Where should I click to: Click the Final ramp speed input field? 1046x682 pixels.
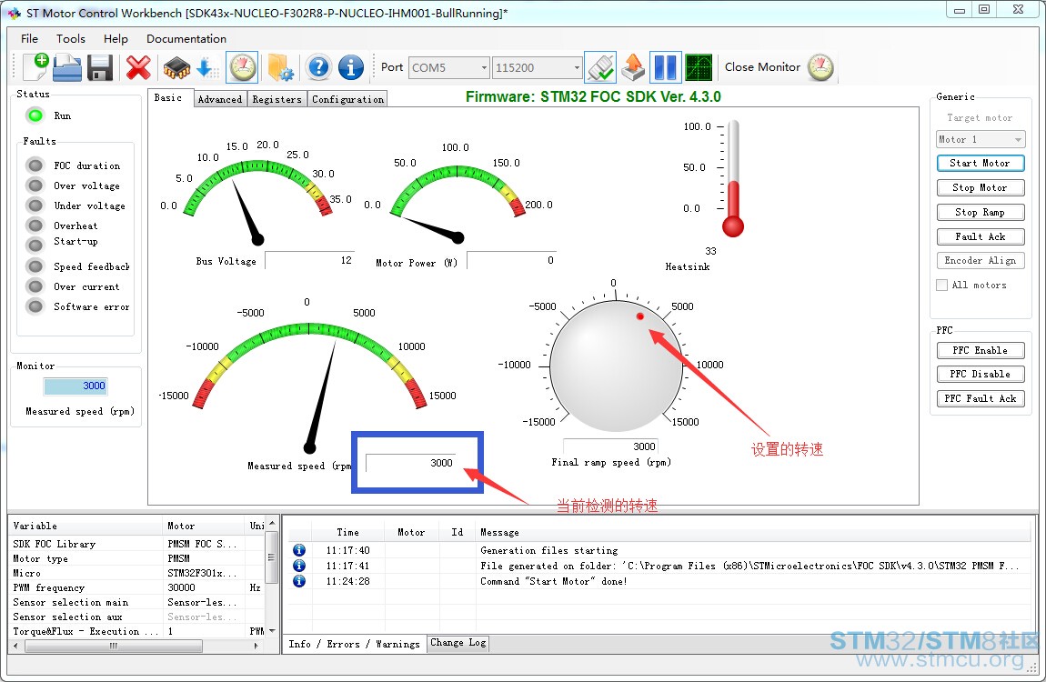pos(609,446)
